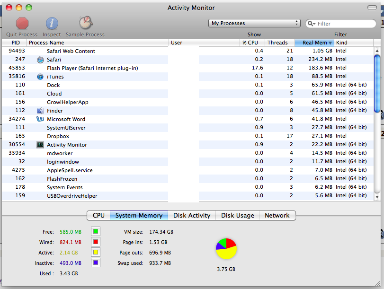Screen dimensions: 384x289
Task: Sort by User column header
Action: (204, 43)
